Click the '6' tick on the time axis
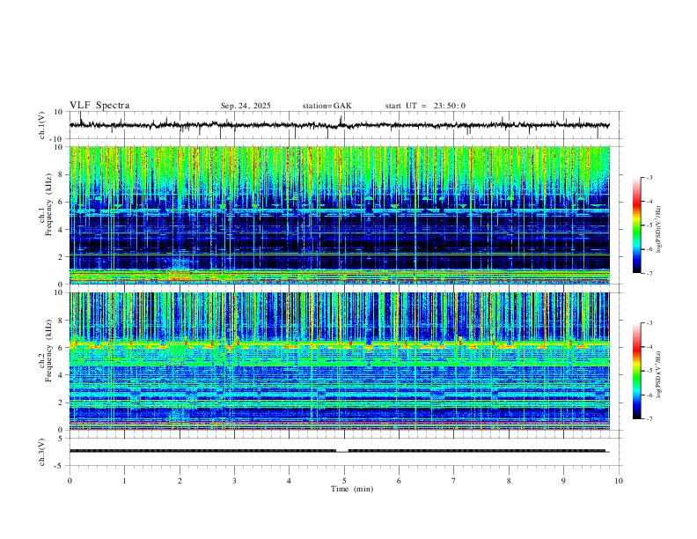The image size is (697, 539). coord(399,481)
